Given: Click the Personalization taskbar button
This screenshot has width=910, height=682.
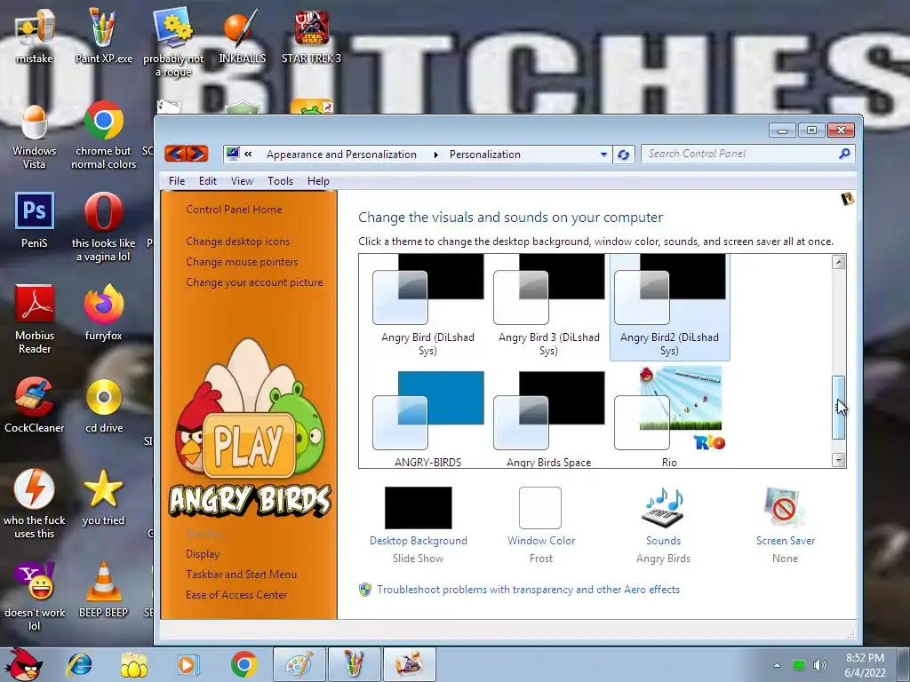Looking at the screenshot, I should [x=410, y=664].
